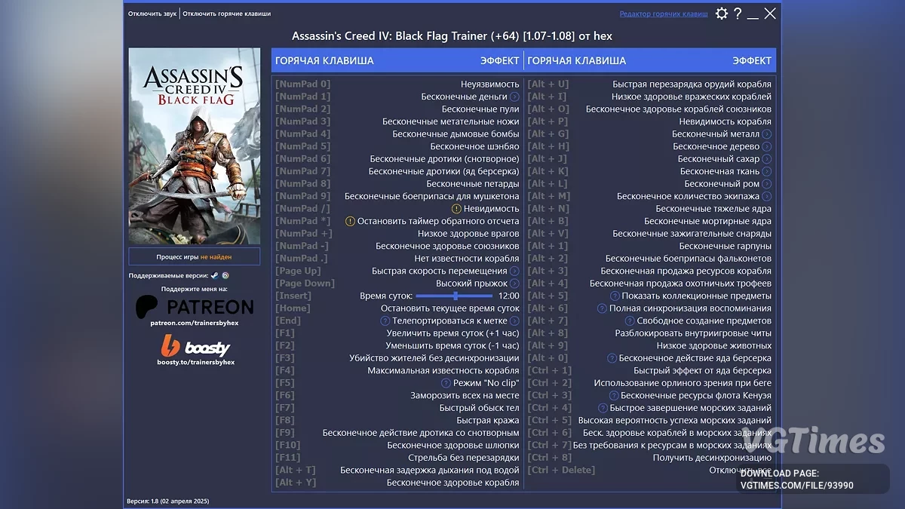Open arrow icon next to Бесконечный ром
905x509 pixels.
767,184
